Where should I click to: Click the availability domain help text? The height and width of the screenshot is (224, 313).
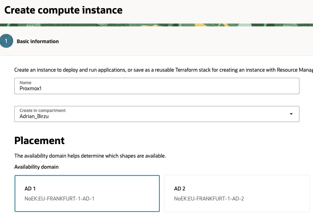click(x=89, y=156)
